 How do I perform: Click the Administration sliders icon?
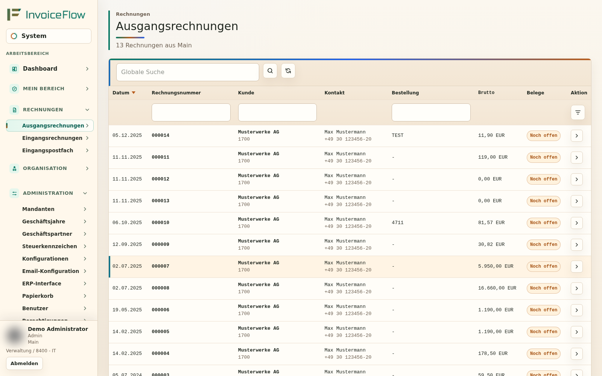pos(14,193)
